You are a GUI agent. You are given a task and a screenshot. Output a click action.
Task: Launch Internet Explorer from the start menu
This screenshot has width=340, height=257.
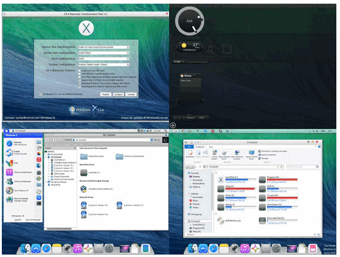(x=18, y=143)
